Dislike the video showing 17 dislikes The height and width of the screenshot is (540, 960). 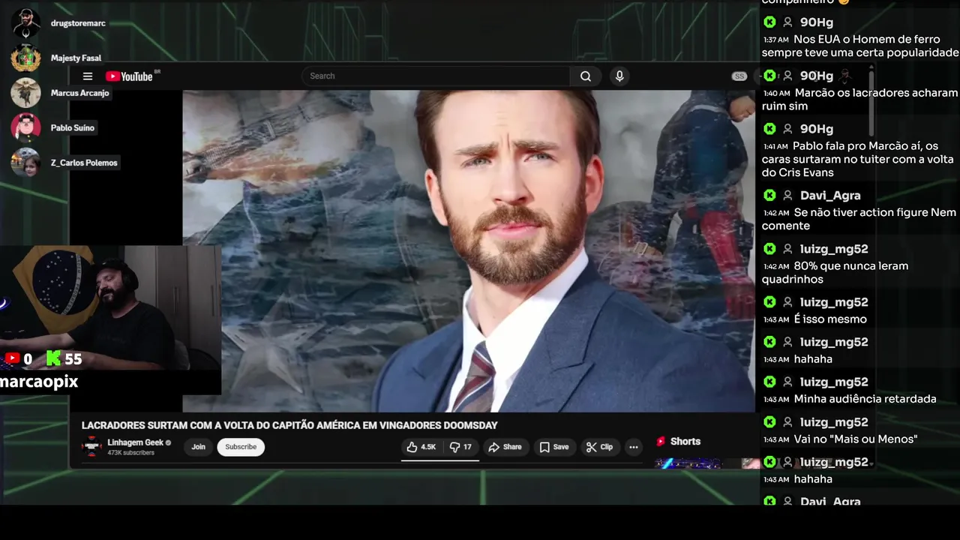(460, 447)
